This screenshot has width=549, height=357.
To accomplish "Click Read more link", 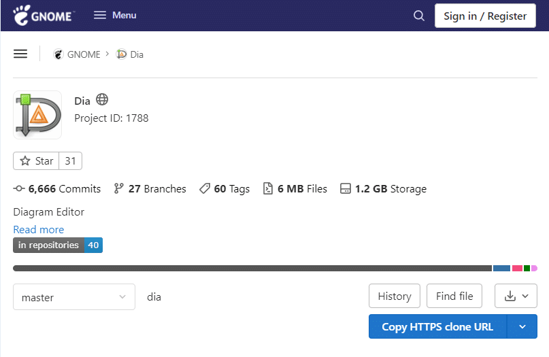I will point(39,229).
